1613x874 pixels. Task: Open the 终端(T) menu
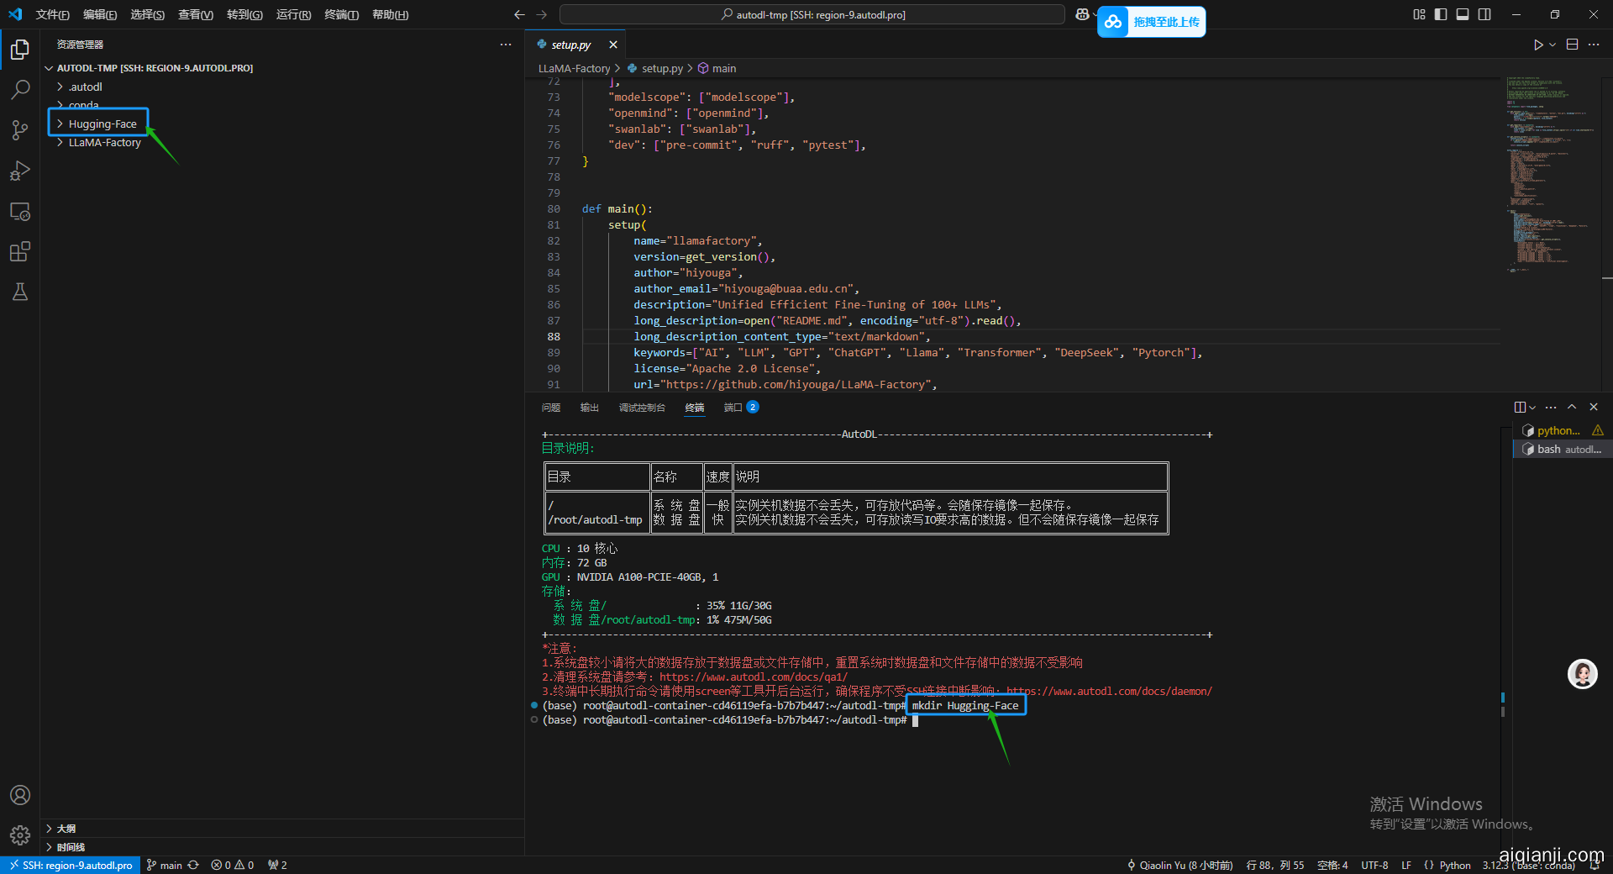(341, 14)
